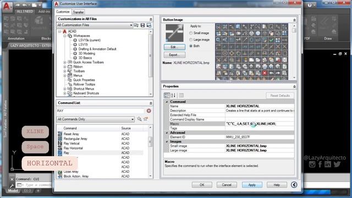Click the Macro value field in Properties
The image size is (352, 198).
pyautogui.click(x=260, y=124)
